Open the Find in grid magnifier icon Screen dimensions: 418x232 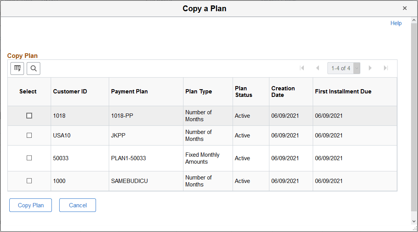pyautogui.click(x=33, y=68)
